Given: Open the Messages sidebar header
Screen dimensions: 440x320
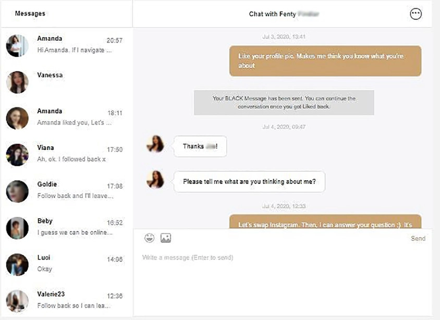Looking at the screenshot, I should pos(29,13).
